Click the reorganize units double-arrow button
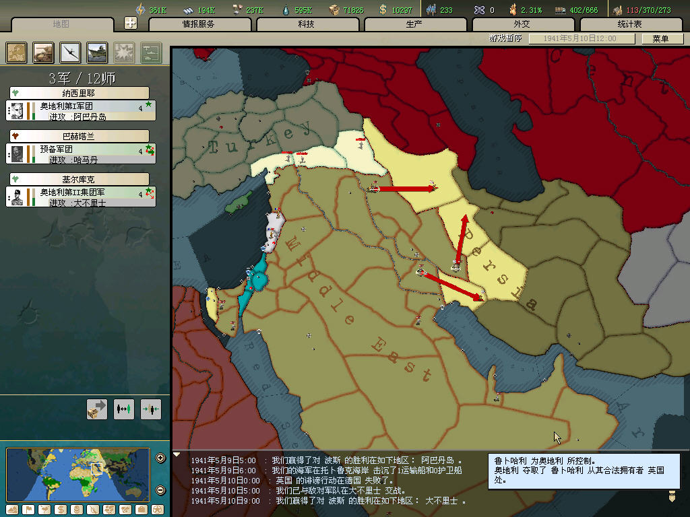 coord(124,409)
